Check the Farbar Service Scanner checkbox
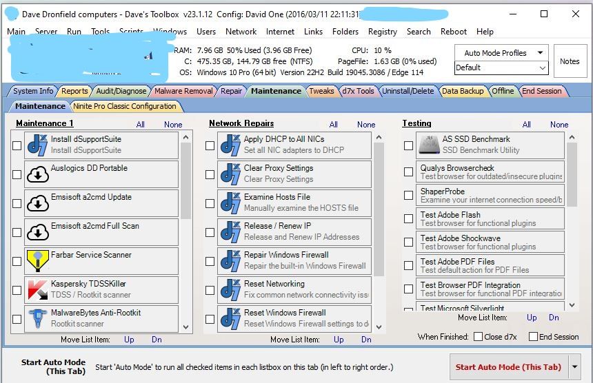The width and height of the screenshot is (593, 383). (x=17, y=261)
